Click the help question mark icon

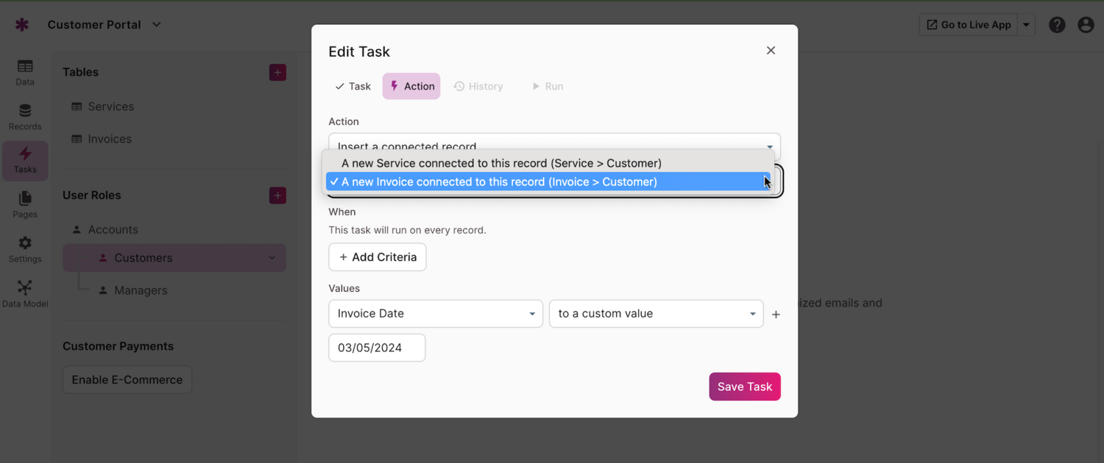tap(1057, 25)
